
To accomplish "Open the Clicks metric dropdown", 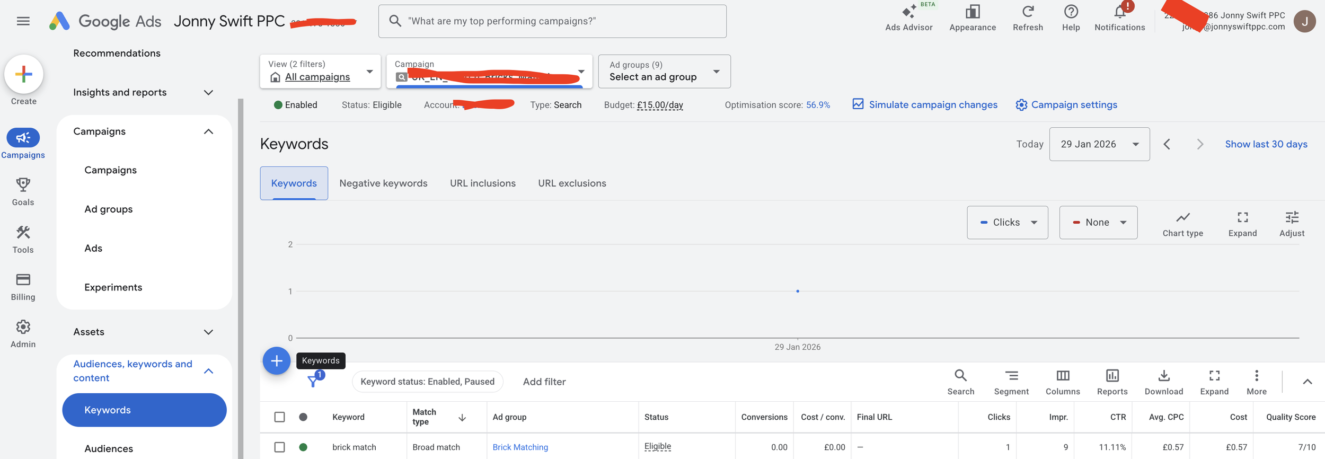I will 1007,223.
